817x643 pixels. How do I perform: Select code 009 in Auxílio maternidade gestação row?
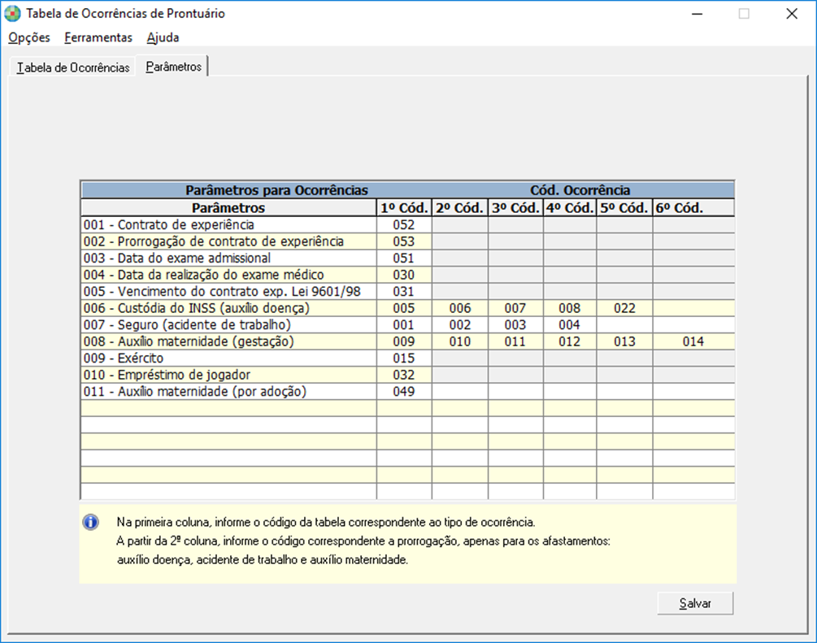(404, 341)
